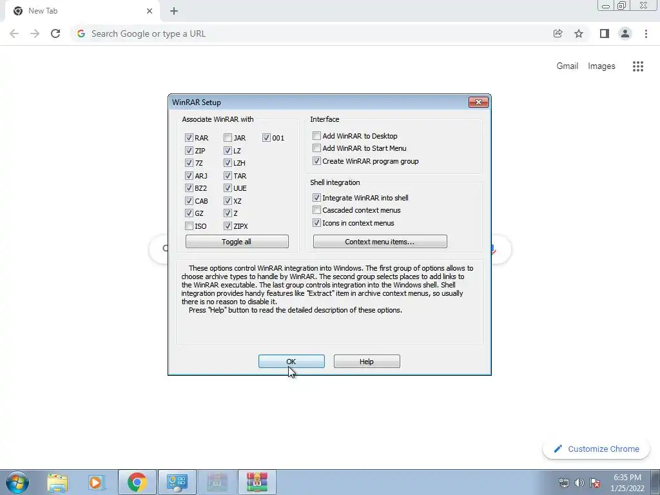The height and width of the screenshot is (495, 660).
Task: Check ISO file association
Action: click(x=189, y=226)
